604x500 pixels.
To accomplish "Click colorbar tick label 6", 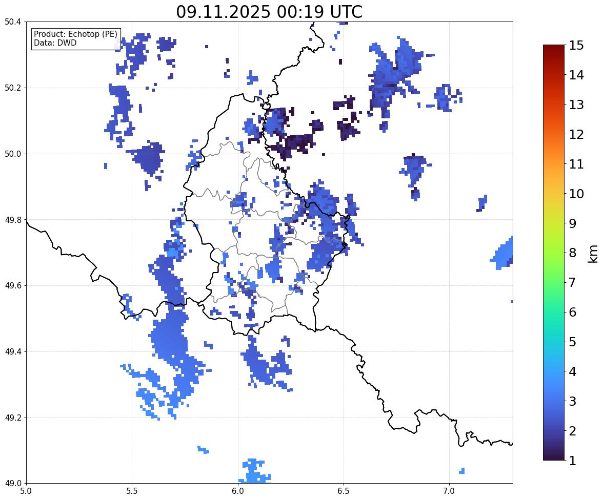I will point(573,312).
